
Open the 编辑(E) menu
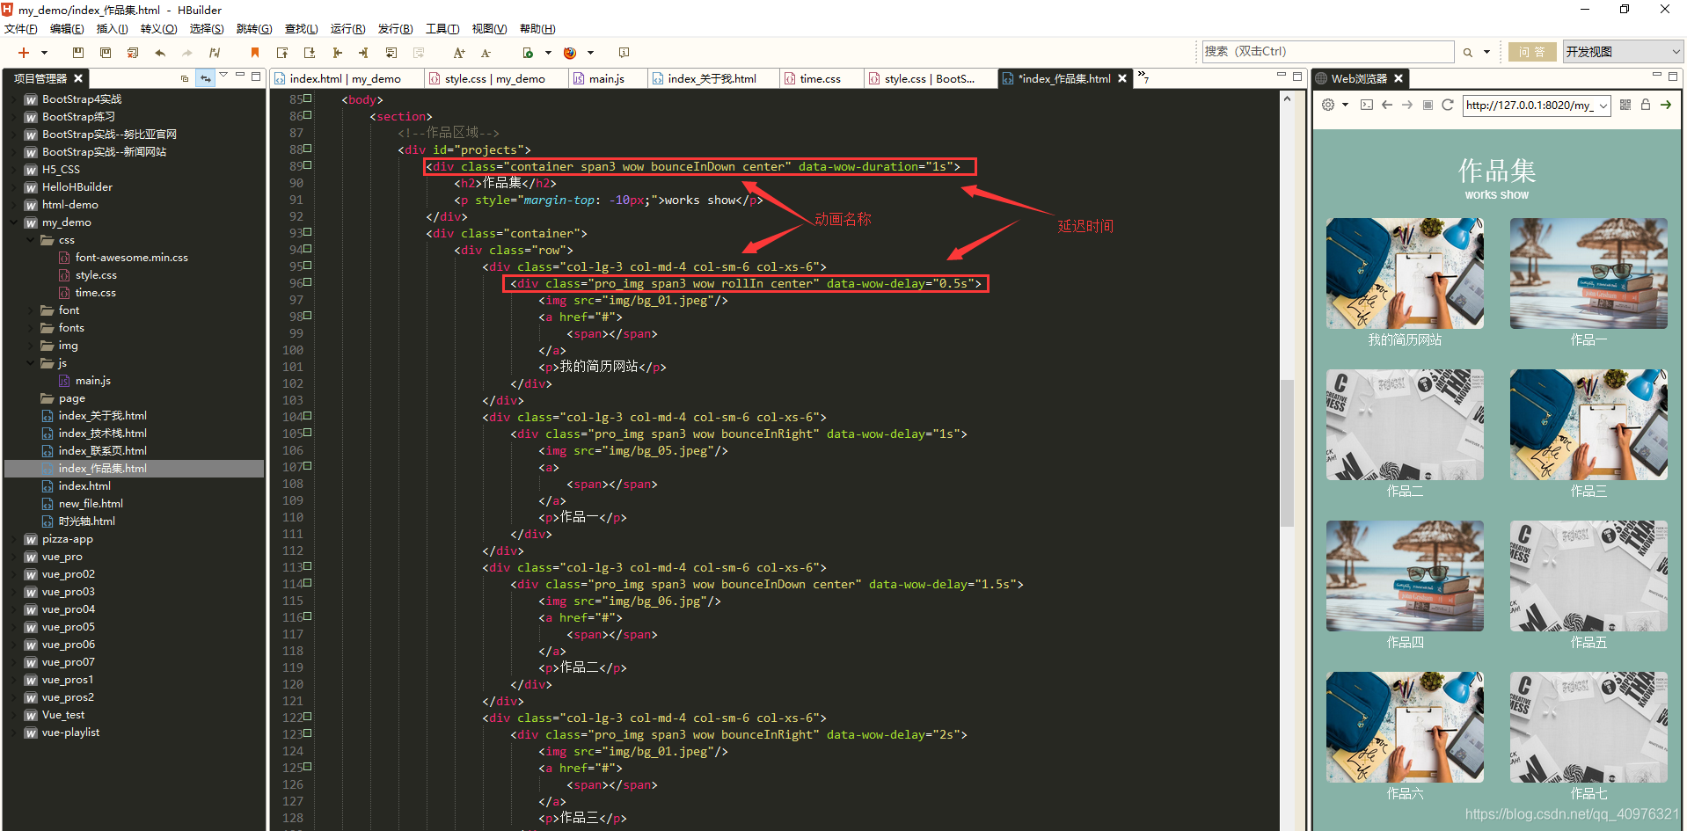pyautogui.click(x=67, y=29)
